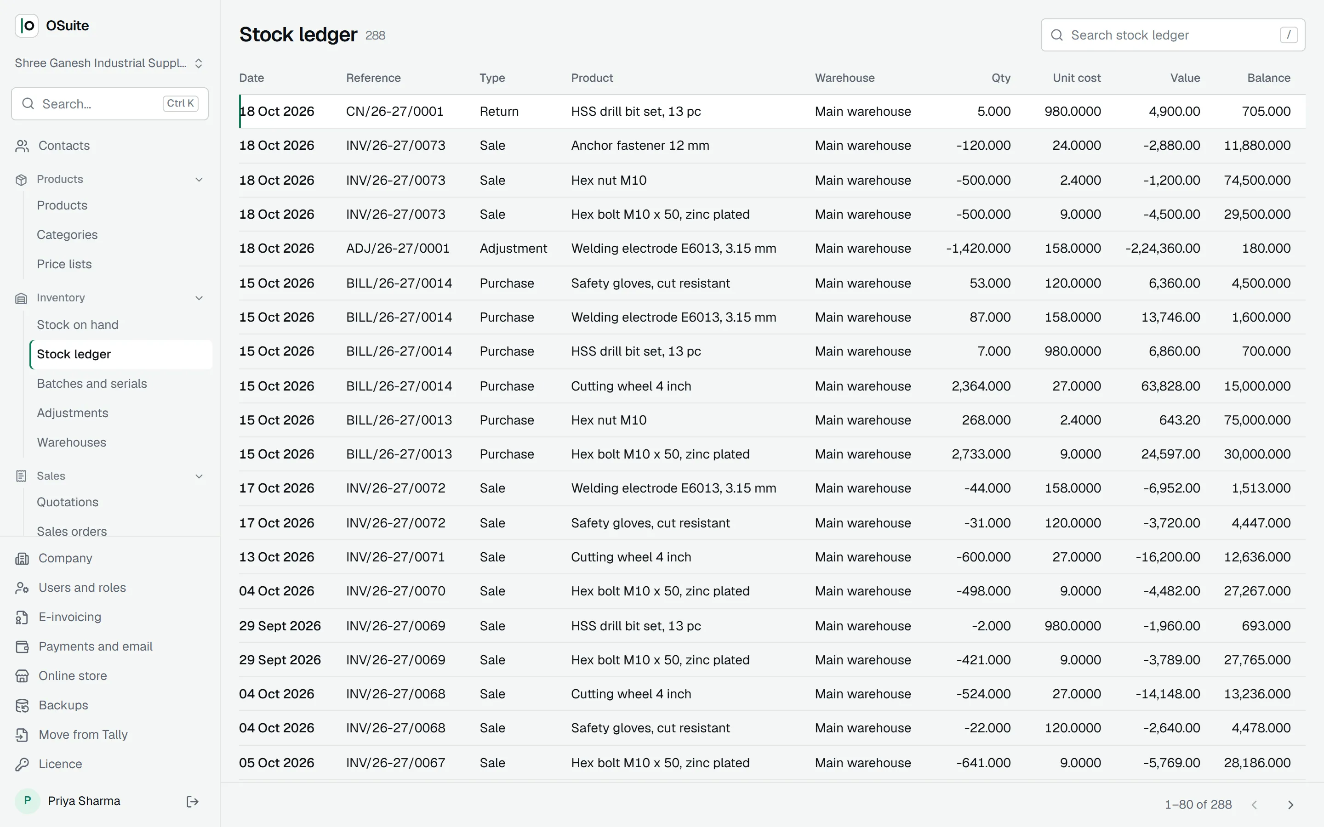Viewport: 1324px width, 827px height.
Task: Collapse the Inventory section chevron
Action: click(x=199, y=298)
